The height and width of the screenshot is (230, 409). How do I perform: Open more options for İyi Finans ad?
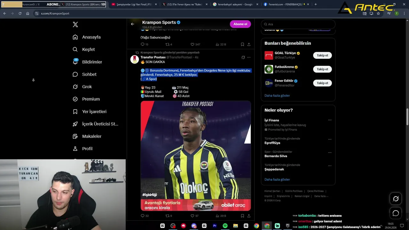[x=330, y=120]
